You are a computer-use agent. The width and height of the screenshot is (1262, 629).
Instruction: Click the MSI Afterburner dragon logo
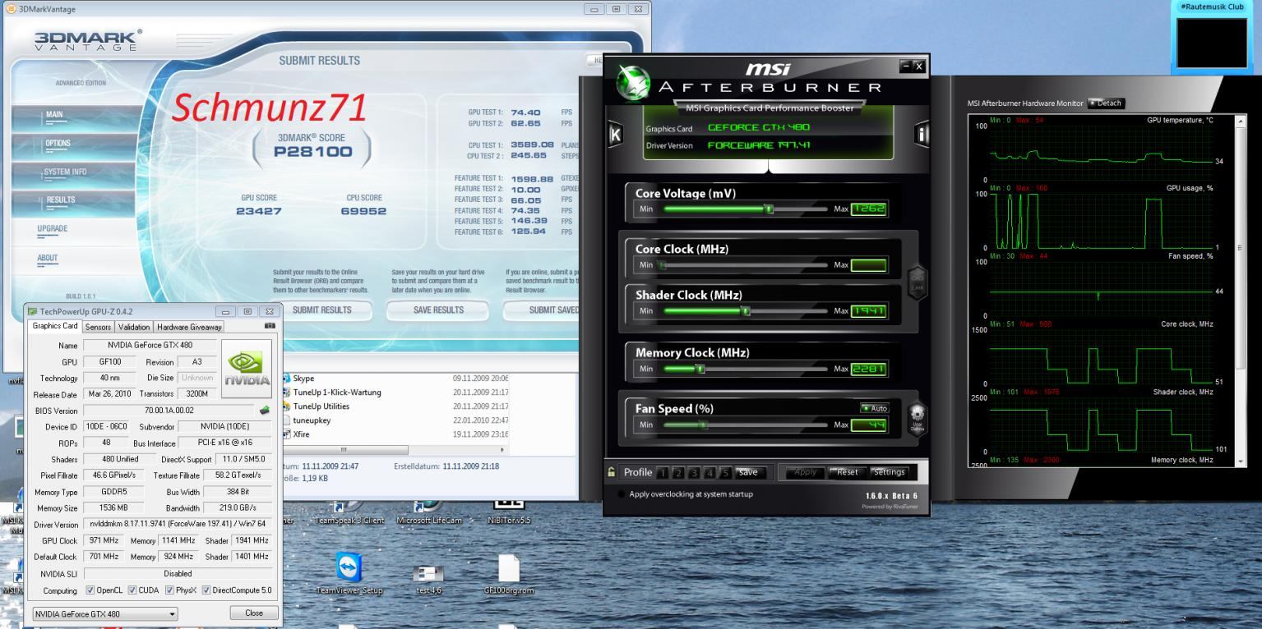click(x=633, y=84)
